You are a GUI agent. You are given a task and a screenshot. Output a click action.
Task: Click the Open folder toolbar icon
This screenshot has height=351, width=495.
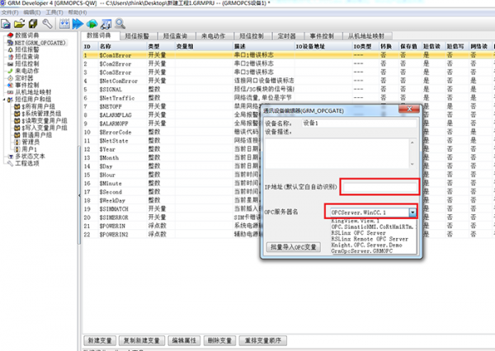point(19,24)
